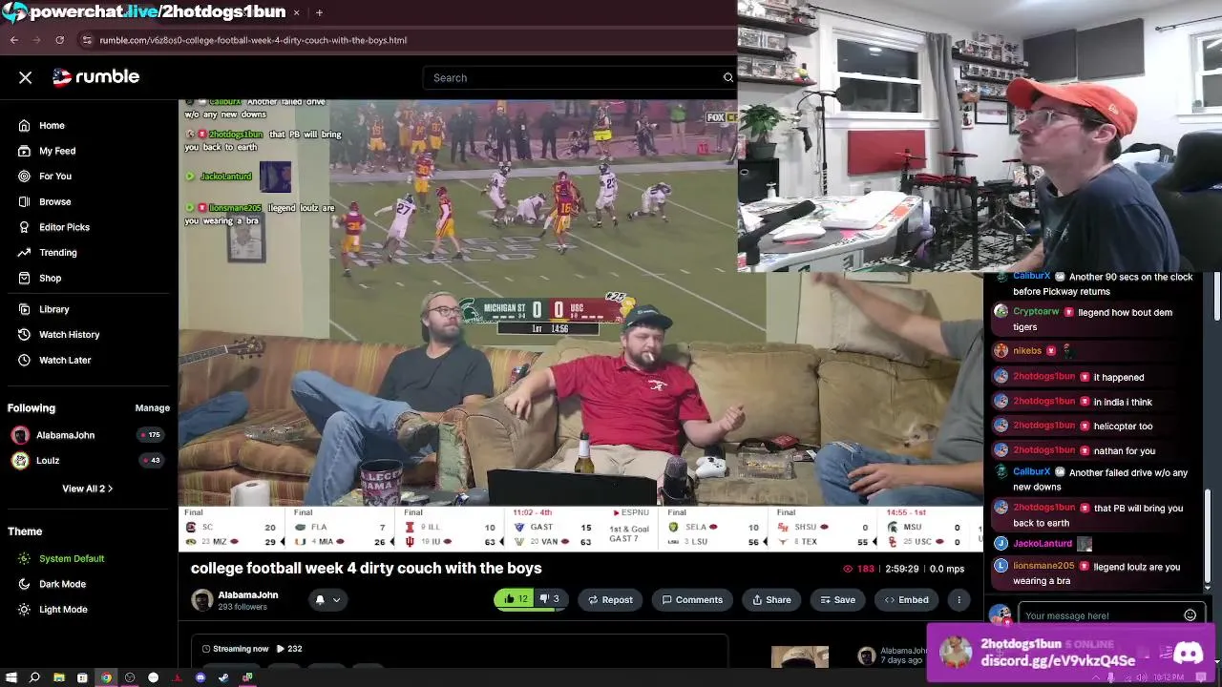
Task: Open Loulz channel in the Following list
Action: pyautogui.click(x=48, y=460)
